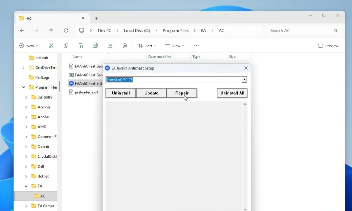Go forward with the right arrow
352x211 pixels.
[x=37, y=31]
